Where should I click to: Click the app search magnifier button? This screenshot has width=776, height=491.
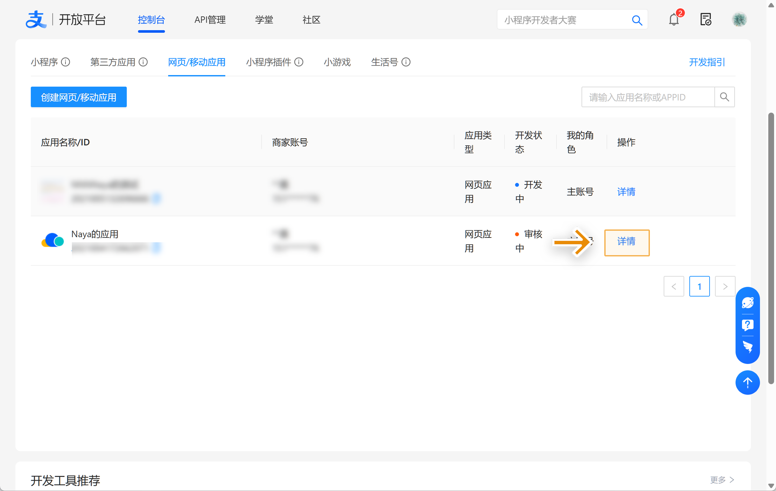pyautogui.click(x=724, y=97)
